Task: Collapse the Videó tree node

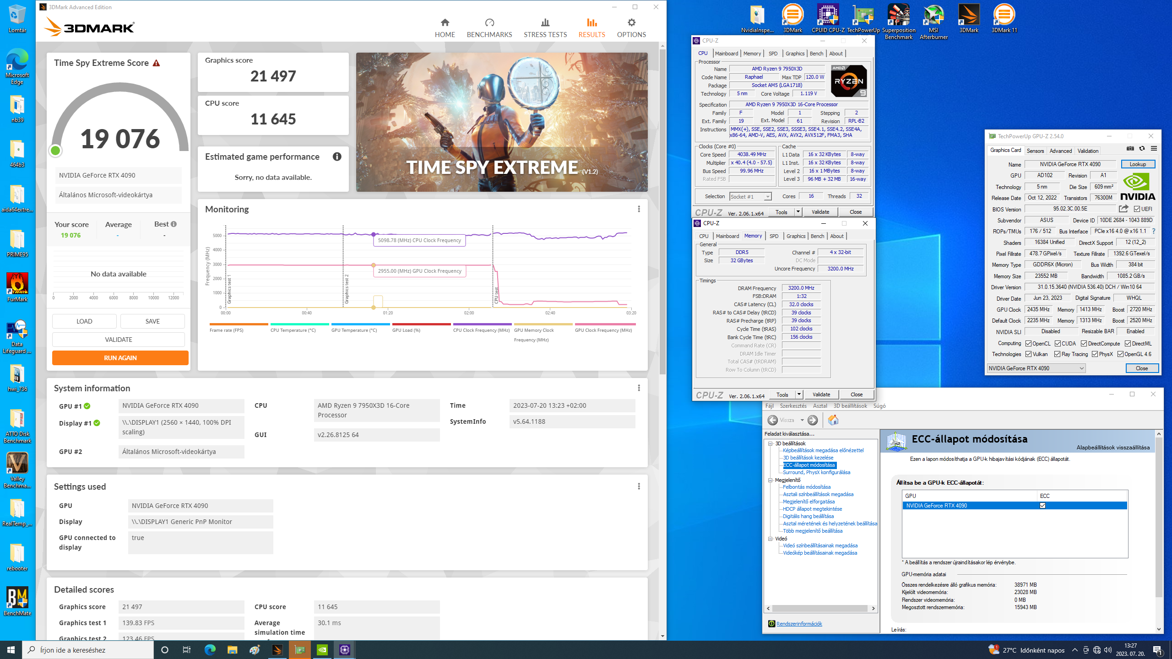Action: pyautogui.click(x=770, y=539)
